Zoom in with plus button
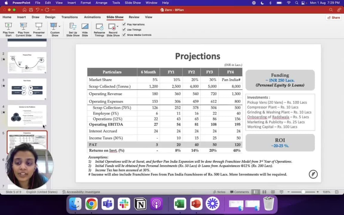Image resolution: width=344 pixels, height=215 pixels. click(x=318, y=192)
